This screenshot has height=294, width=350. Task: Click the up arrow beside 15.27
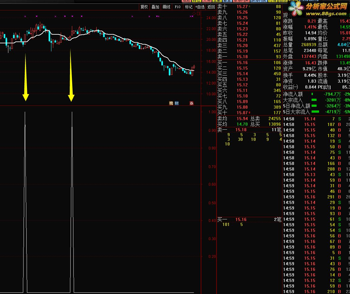(249, 6)
